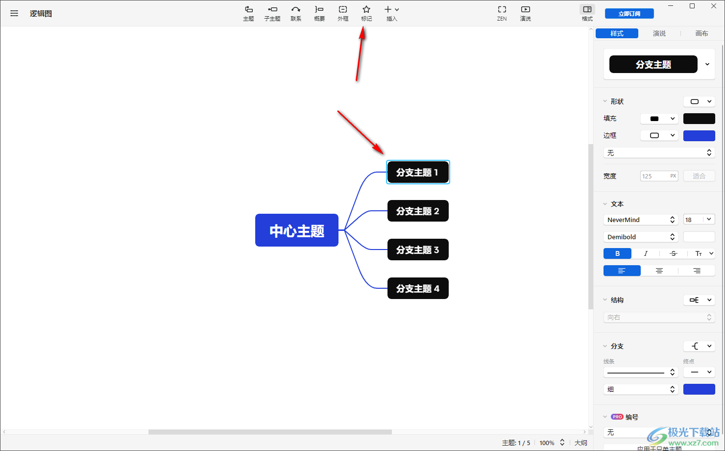
Task: Open the border width 无 selector
Action: coord(659,153)
